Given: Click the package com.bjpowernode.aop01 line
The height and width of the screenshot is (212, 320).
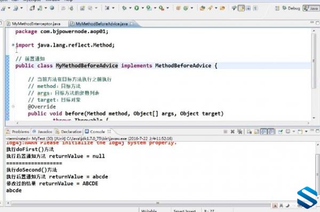Looking at the screenshot, I should pyautogui.click(x=62, y=31).
